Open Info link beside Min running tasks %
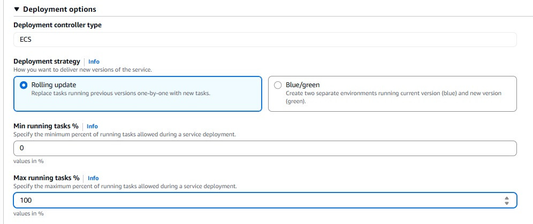Viewport: 533px width, 224px height. pyautogui.click(x=92, y=127)
